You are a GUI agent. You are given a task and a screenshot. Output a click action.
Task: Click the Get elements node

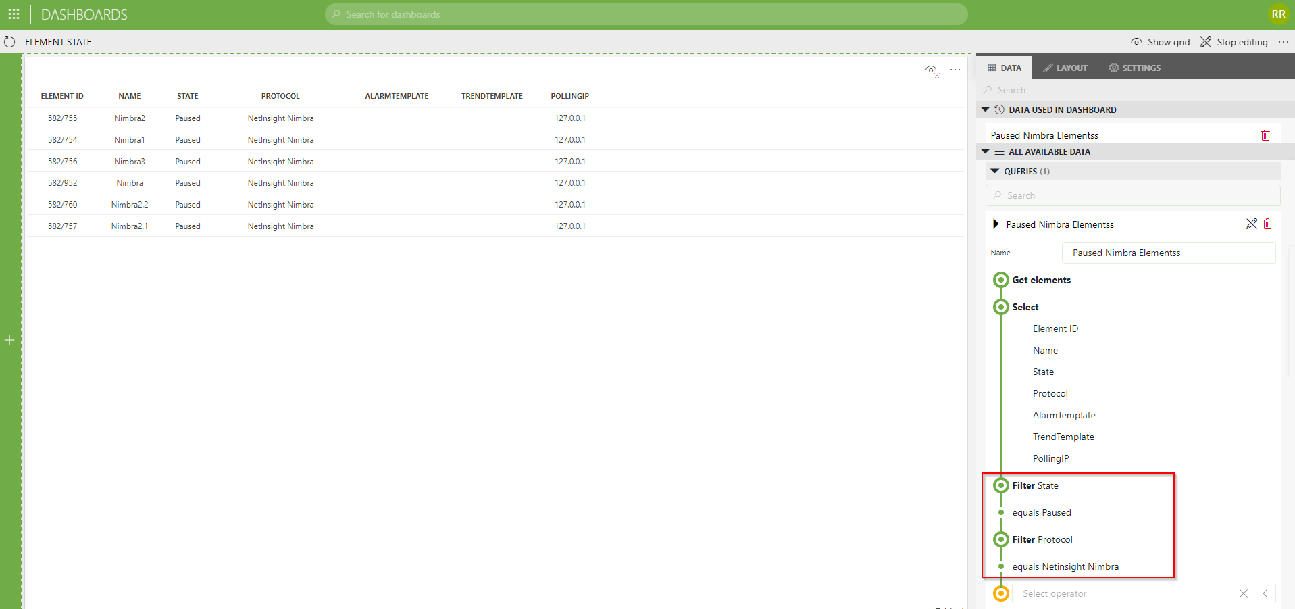[1041, 280]
